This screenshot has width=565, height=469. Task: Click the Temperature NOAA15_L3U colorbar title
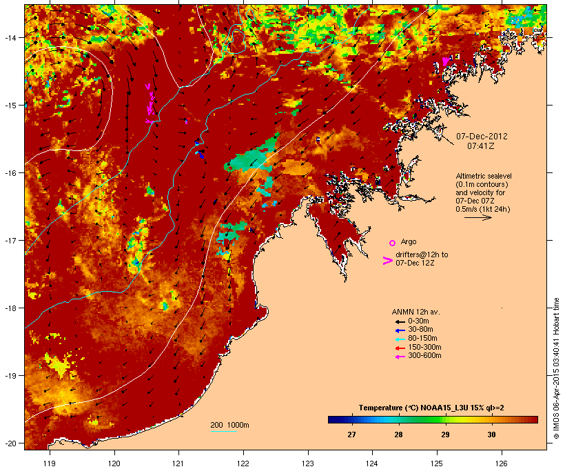point(431,408)
